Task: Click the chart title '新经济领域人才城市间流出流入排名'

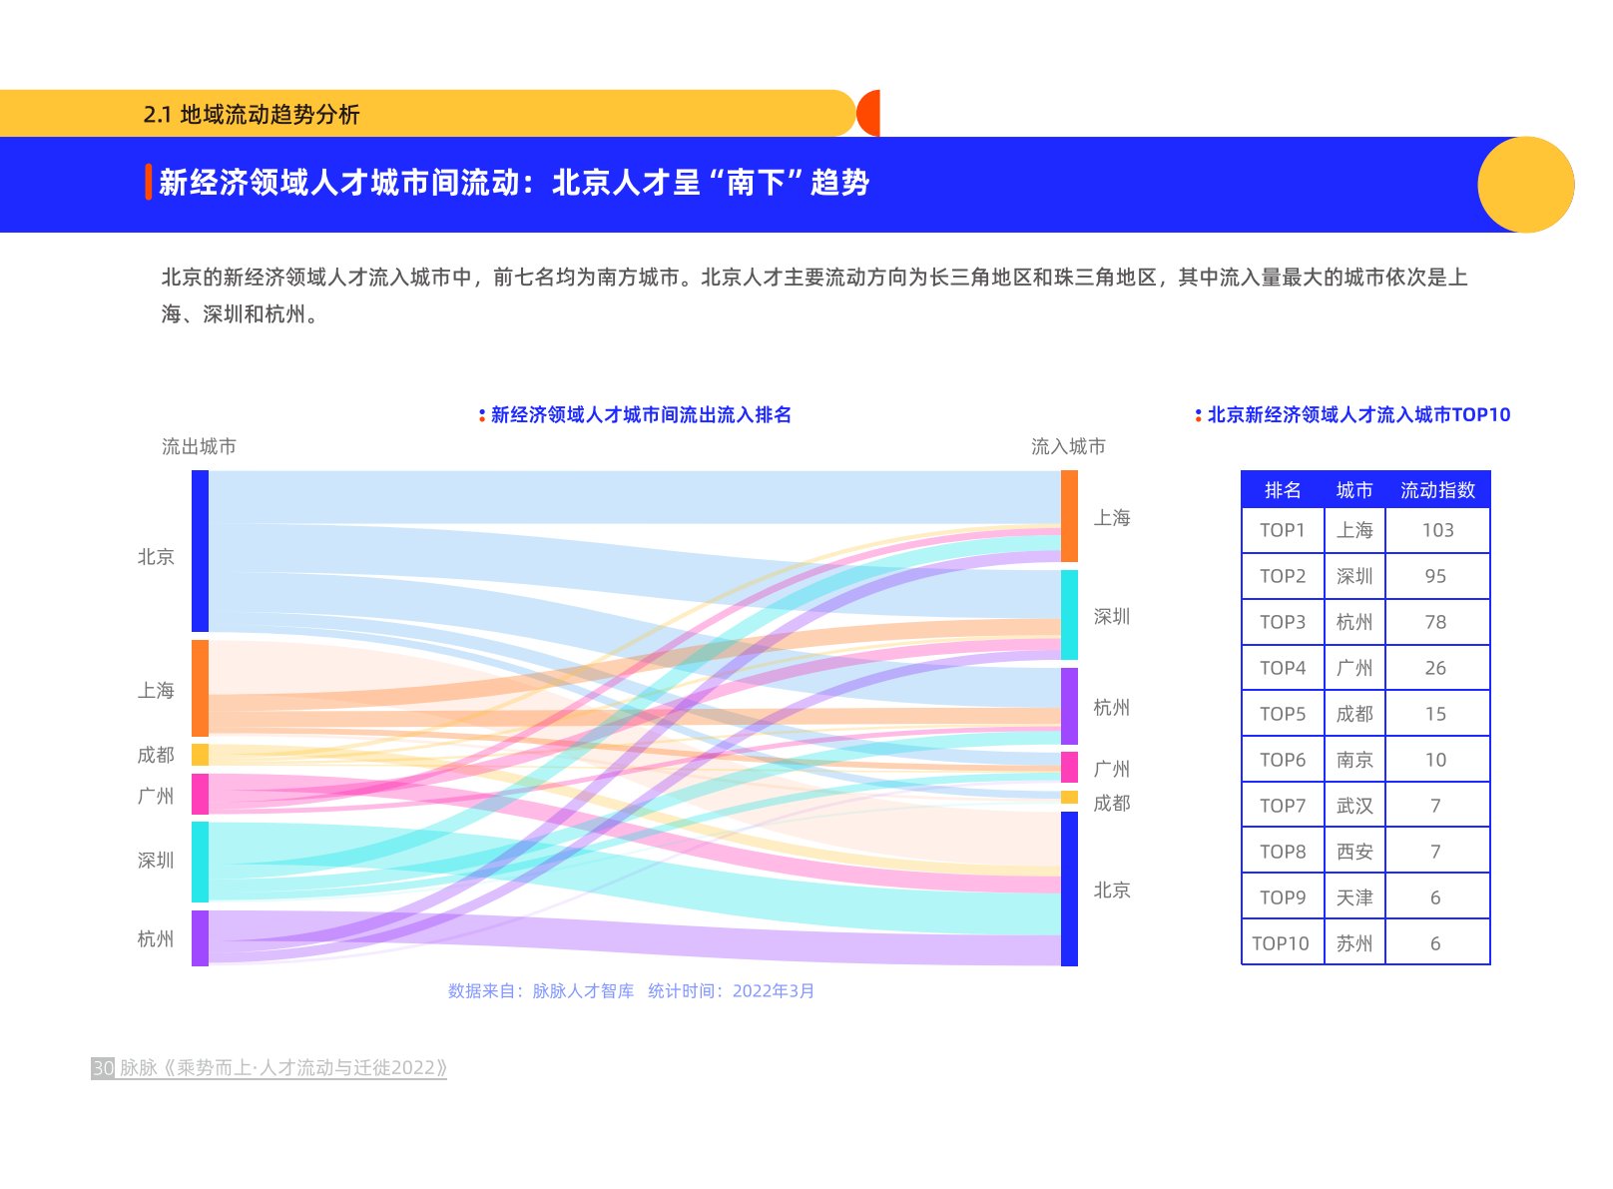Action: 641,414
